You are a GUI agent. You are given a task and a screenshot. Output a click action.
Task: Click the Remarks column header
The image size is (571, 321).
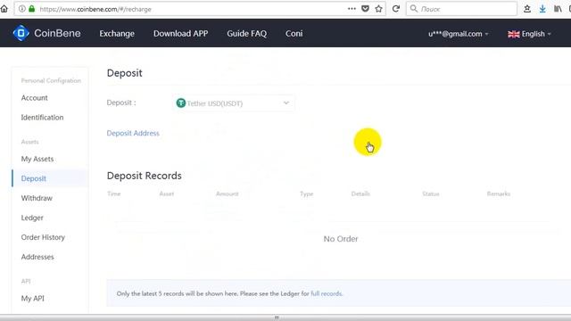point(499,194)
